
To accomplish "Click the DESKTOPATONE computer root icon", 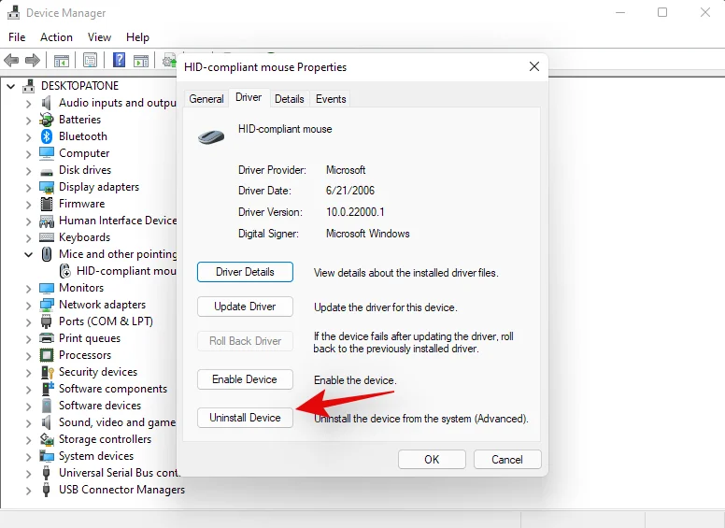I will (x=28, y=86).
